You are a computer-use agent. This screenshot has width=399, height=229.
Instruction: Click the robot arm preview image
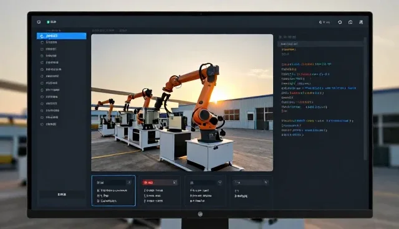(x=182, y=103)
